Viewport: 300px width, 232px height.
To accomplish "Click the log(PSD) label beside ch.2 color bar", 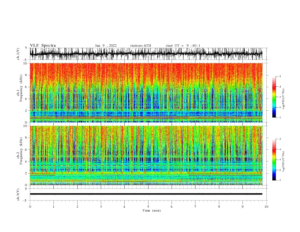I will 284,161.
